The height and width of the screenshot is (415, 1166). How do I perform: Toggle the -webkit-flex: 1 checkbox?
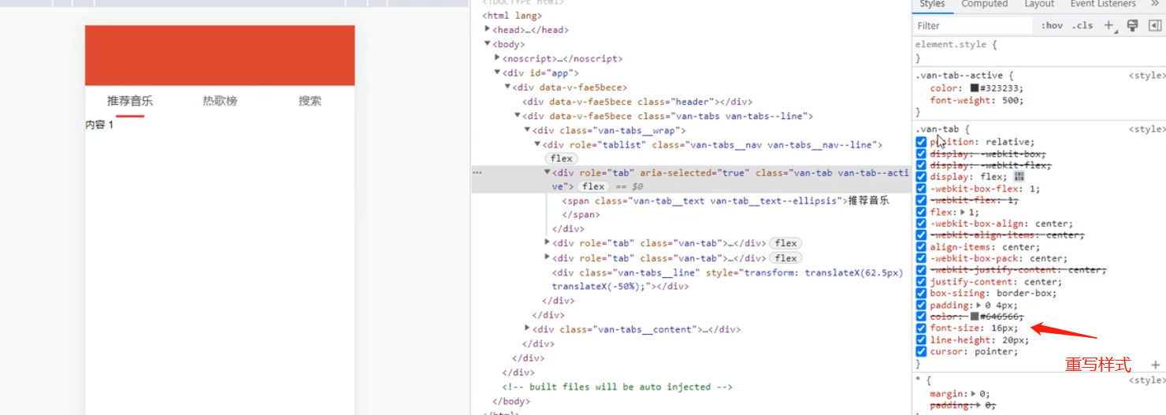point(921,200)
